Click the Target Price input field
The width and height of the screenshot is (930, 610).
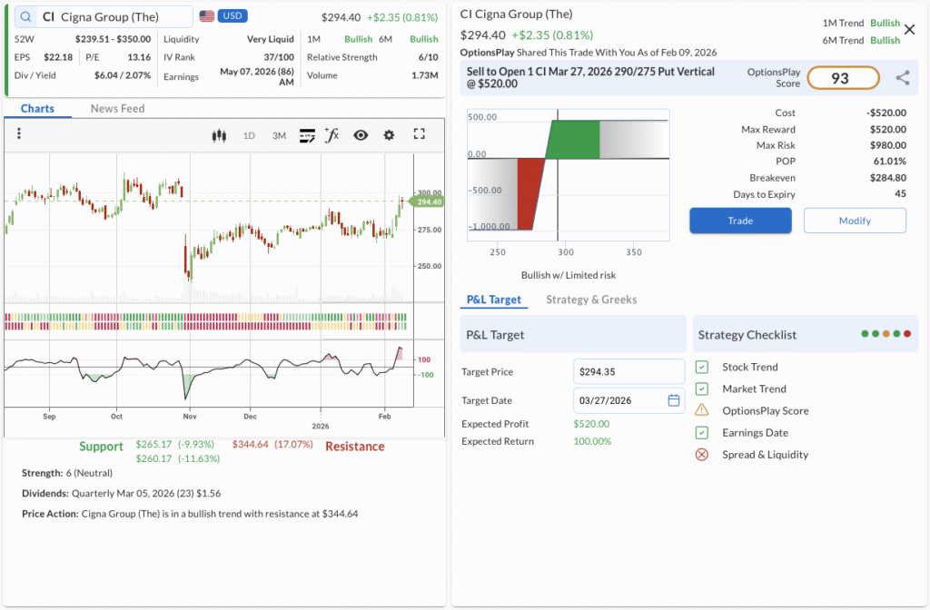(x=628, y=371)
